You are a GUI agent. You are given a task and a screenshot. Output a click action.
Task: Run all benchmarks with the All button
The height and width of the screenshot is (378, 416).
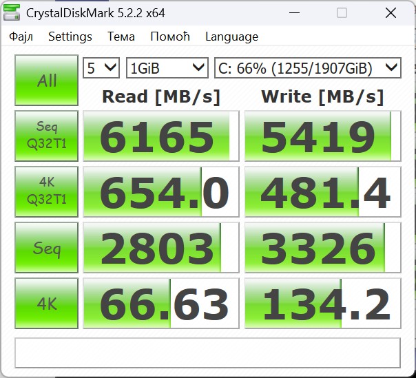tap(46, 80)
